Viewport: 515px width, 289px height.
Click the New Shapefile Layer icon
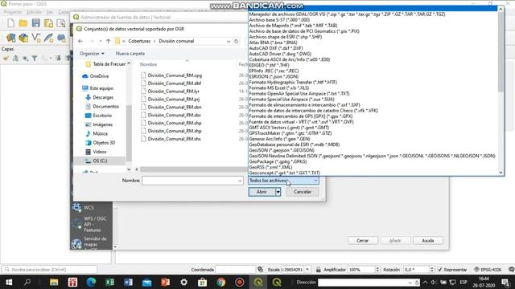click(x=35, y=38)
